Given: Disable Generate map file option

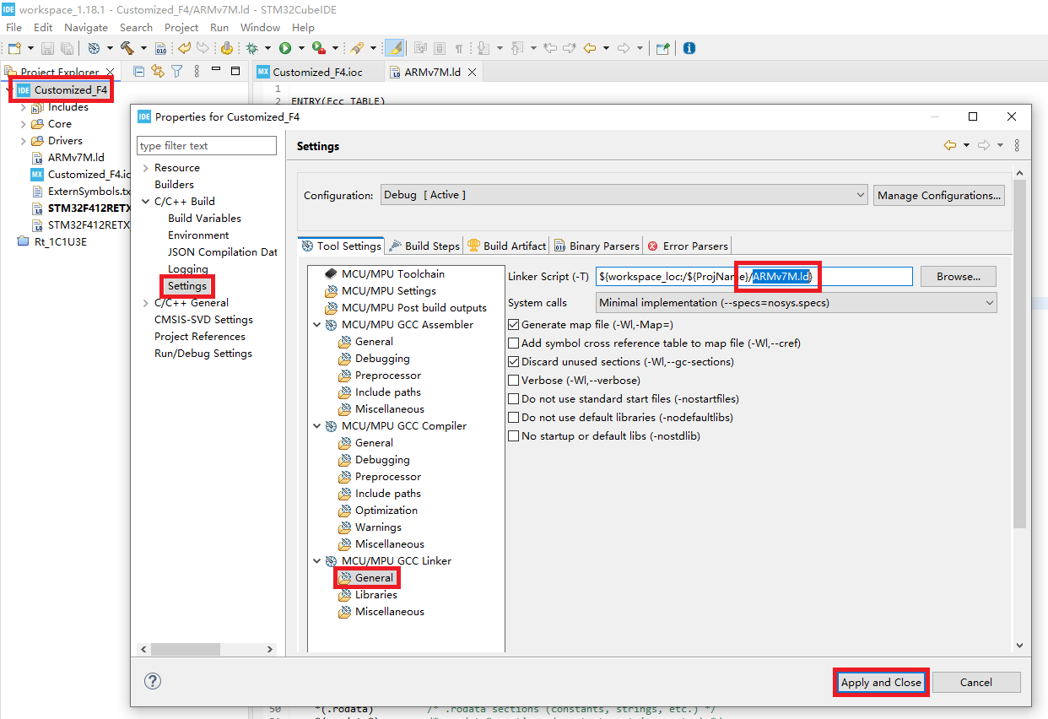Looking at the screenshot, I should [x=513, y=325].
